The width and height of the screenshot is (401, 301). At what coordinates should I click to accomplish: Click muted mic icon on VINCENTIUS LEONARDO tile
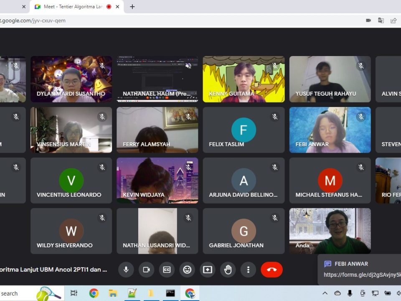tap(102, 167)
